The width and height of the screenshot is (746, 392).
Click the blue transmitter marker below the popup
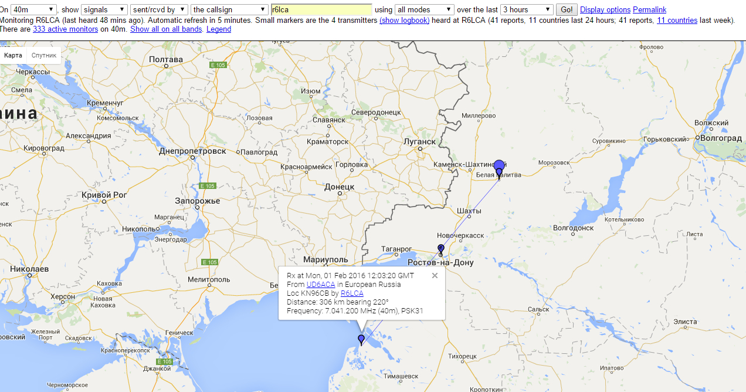[x=361, y=339]
